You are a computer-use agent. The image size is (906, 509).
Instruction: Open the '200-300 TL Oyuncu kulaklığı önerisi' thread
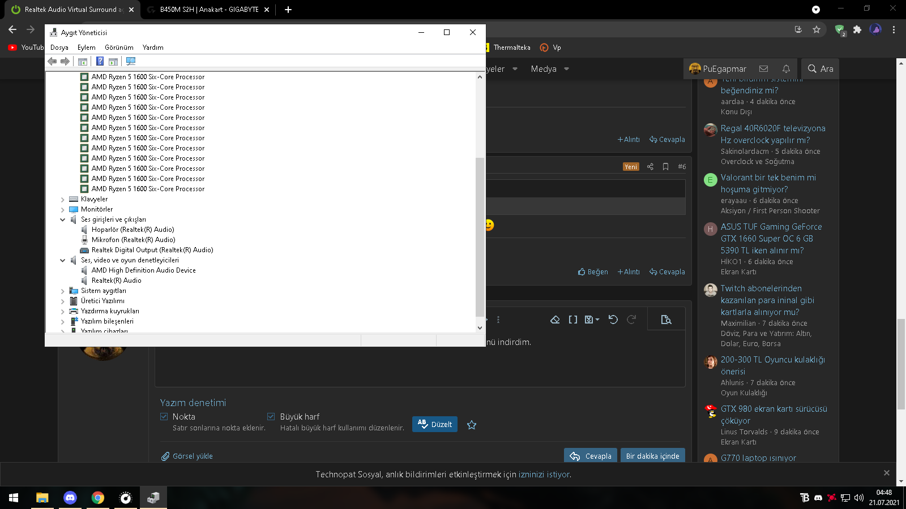[773, 365]
